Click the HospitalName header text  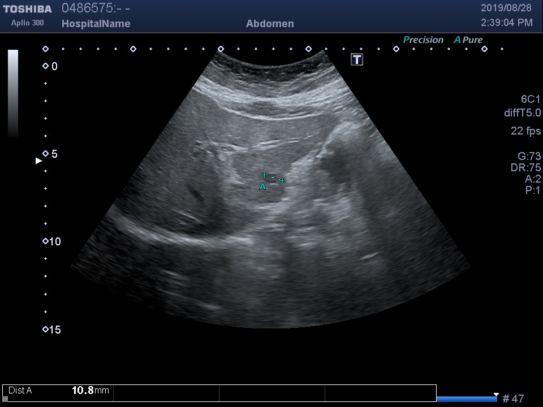[96, 24]
